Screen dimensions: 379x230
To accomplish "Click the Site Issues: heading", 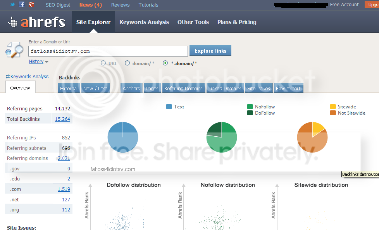I will 22,228.
